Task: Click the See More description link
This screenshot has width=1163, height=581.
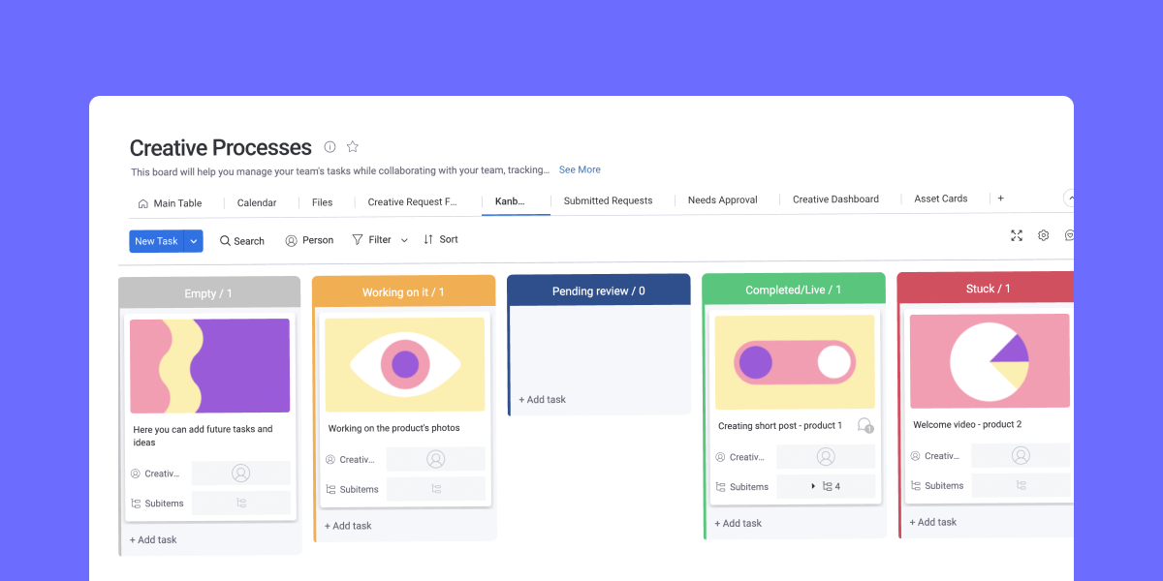Action: 580,169
